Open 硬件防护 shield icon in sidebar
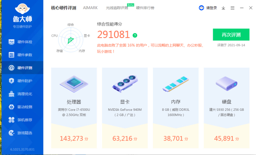Viewport: 256px width, 155px height. tap(11, 81)
